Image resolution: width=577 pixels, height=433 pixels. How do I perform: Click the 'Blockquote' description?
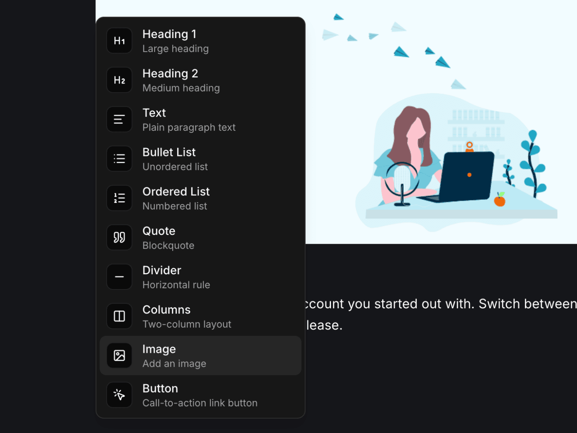[x=168, y=245]
